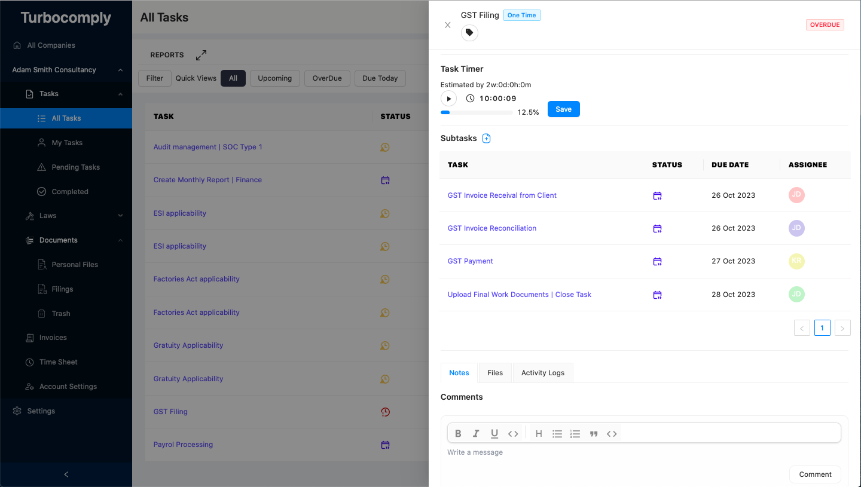Collapse the sidebar with the chevron
The height and width of the screenshot is (487, 861).
click(x=66, y=474)
